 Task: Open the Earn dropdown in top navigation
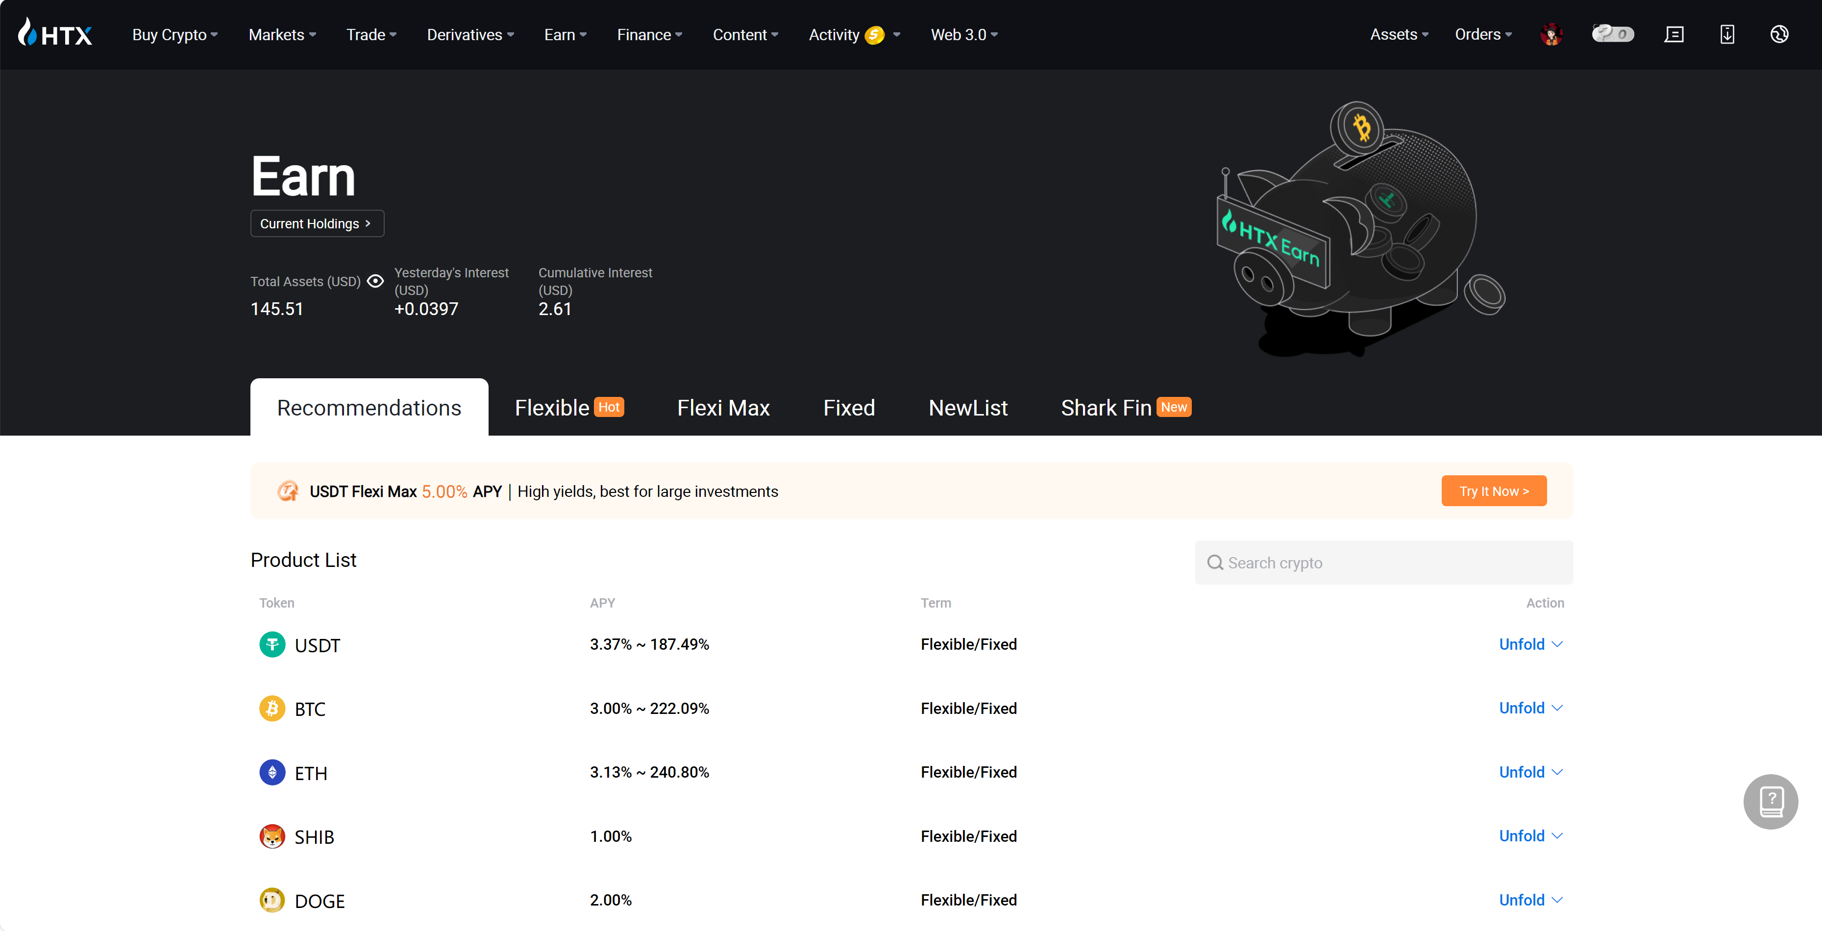coord(565,35)
